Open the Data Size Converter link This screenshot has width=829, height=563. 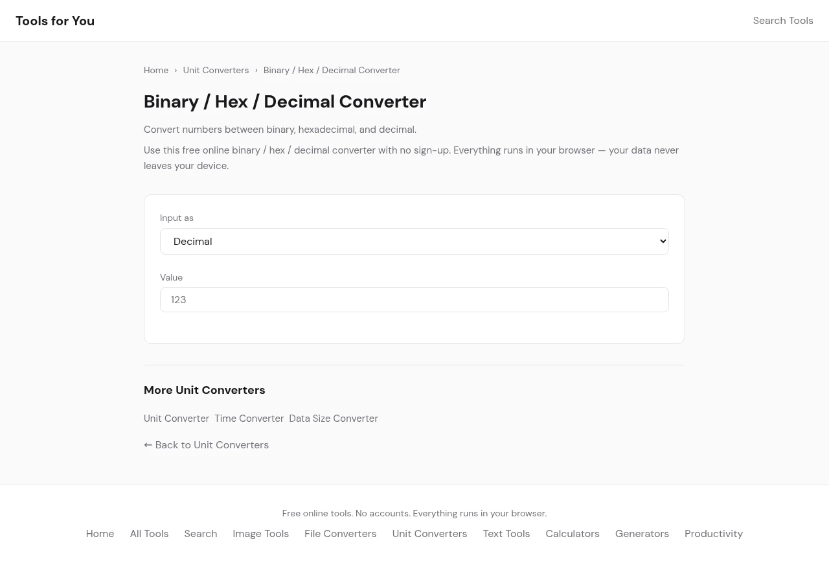[x=333, y=419]
